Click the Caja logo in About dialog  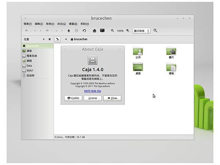click(x=93, y=60)
